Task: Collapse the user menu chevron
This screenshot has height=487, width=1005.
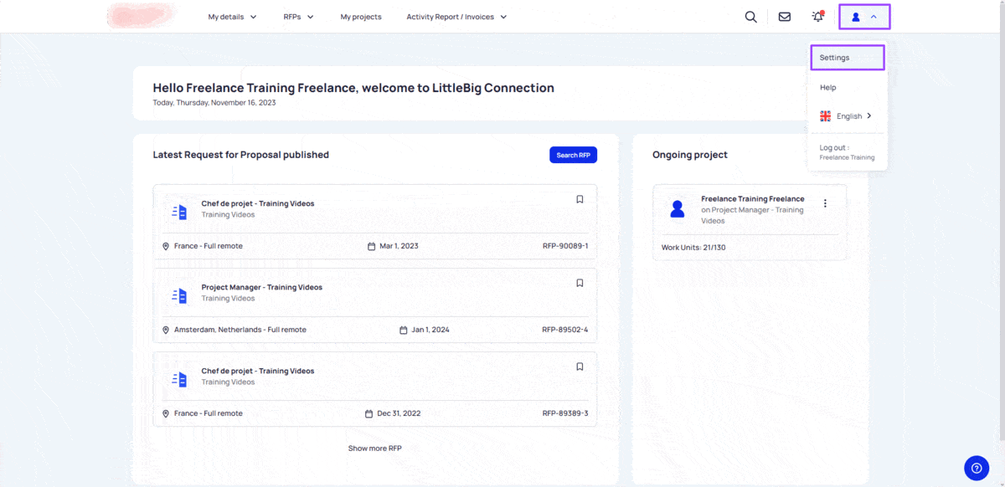Action: pyautogui.click(x=874, y=17)
